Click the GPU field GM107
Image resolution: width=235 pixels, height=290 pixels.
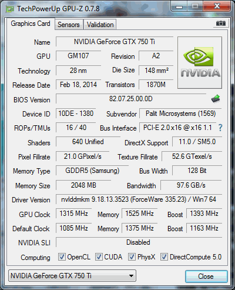[x=78, y=56]
